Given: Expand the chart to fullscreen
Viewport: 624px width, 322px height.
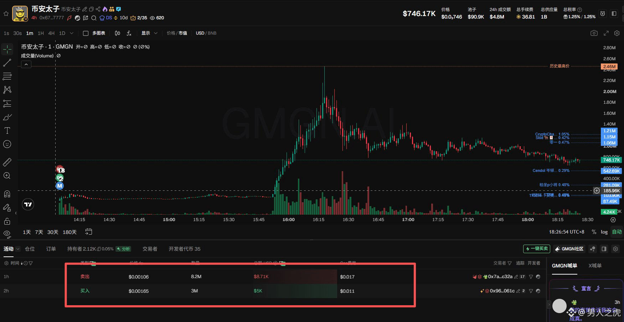Looking at the screenshot, I should [606, 33].
